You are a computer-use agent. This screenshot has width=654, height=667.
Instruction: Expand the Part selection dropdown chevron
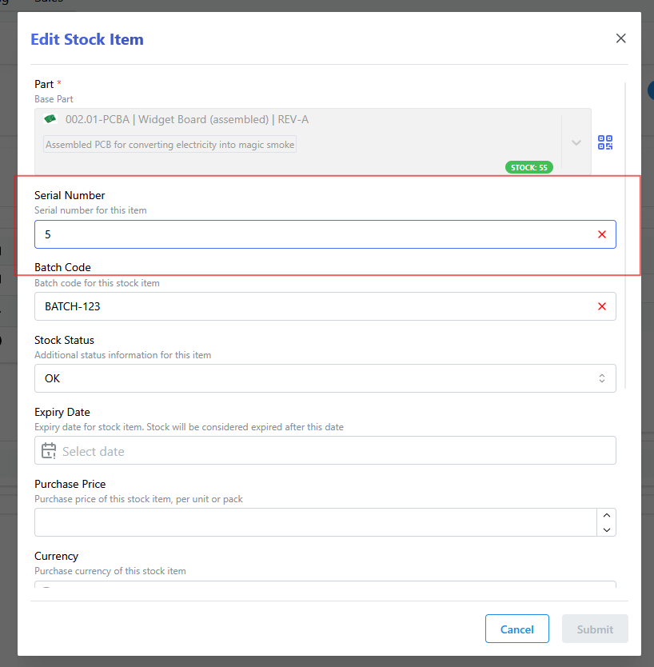(x=576, y=142)
